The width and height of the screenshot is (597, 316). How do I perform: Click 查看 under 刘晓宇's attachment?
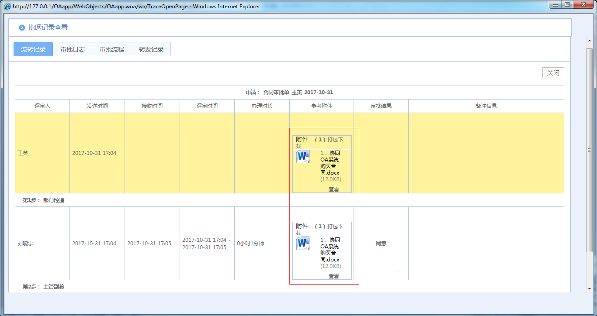coord(334,276)
